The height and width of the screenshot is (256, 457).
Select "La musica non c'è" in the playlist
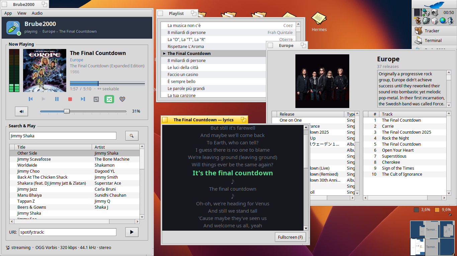pos(228,26)
